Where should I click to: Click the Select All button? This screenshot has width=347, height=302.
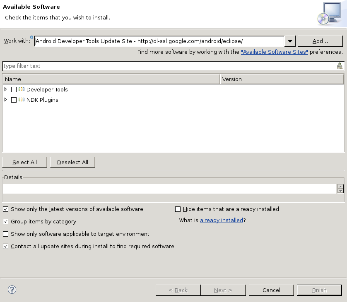(x=24, y=162)
